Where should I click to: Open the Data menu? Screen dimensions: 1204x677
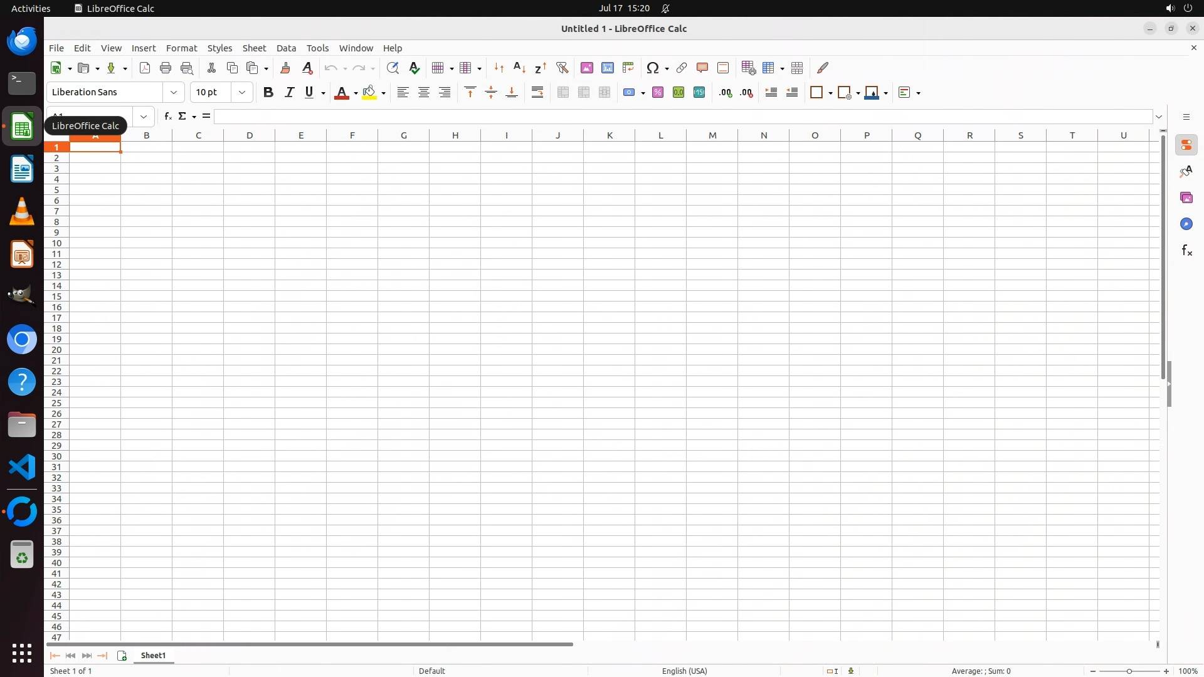(286, 48)
